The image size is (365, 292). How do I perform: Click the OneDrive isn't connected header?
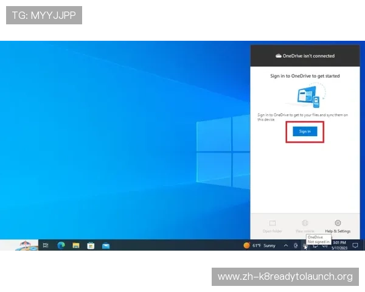[x=305, y=56]
